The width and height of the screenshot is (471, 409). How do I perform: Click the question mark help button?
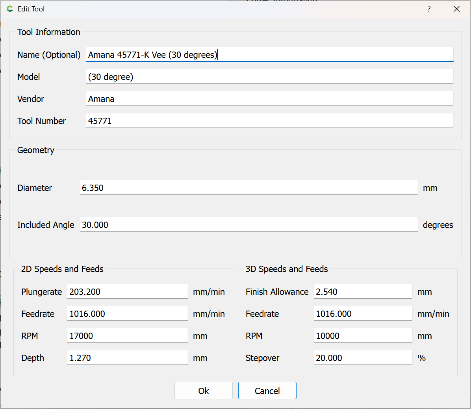(x=429, y=9)
